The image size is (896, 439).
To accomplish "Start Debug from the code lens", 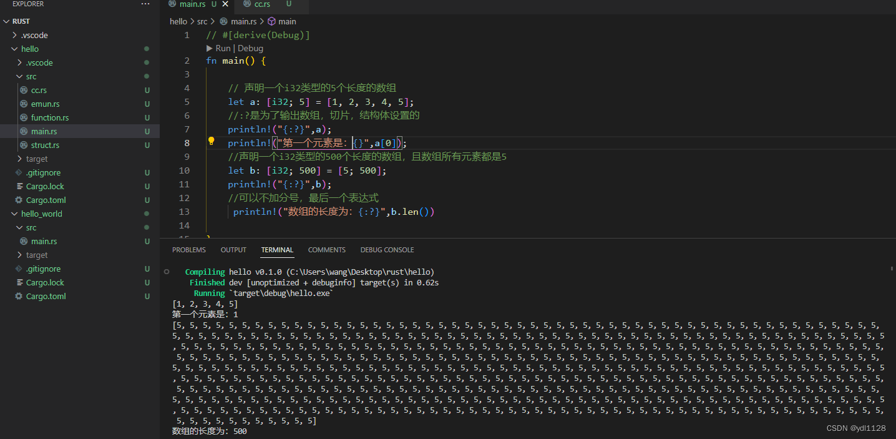I will [250, 48].
